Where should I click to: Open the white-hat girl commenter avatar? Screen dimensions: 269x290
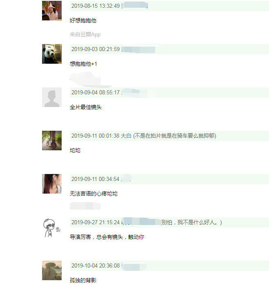point(52,11)
